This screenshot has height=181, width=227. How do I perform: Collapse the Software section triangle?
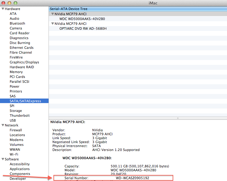[x=3, y=159]
